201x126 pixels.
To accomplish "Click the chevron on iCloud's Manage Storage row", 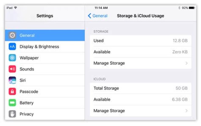I will pos(186,111).
